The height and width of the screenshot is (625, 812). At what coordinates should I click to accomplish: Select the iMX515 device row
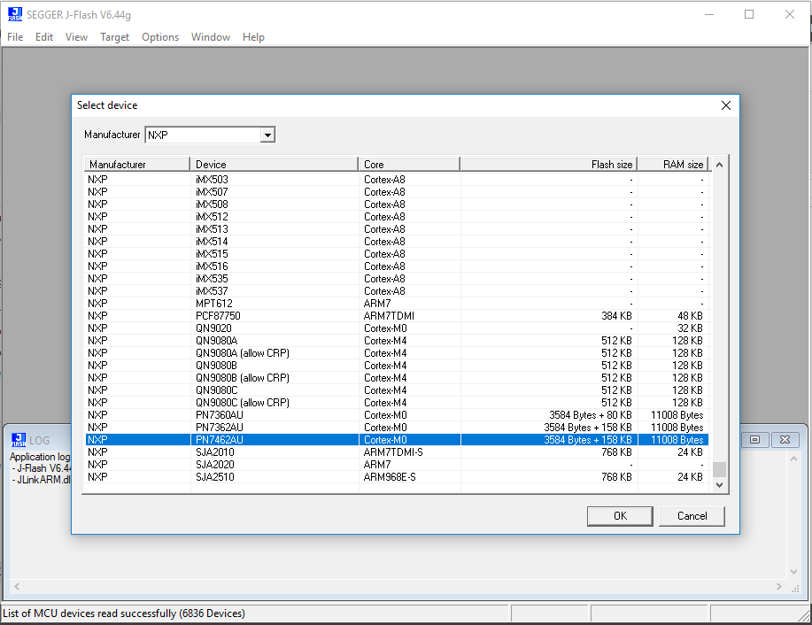[397, 254]
